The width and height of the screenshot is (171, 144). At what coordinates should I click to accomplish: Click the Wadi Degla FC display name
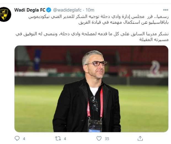click(30, 10)
